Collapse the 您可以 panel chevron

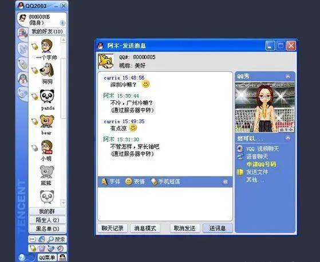coord(288,138)
